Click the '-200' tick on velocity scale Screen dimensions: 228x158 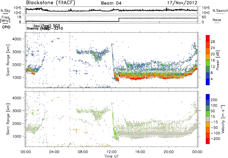[x=215, y=139]
